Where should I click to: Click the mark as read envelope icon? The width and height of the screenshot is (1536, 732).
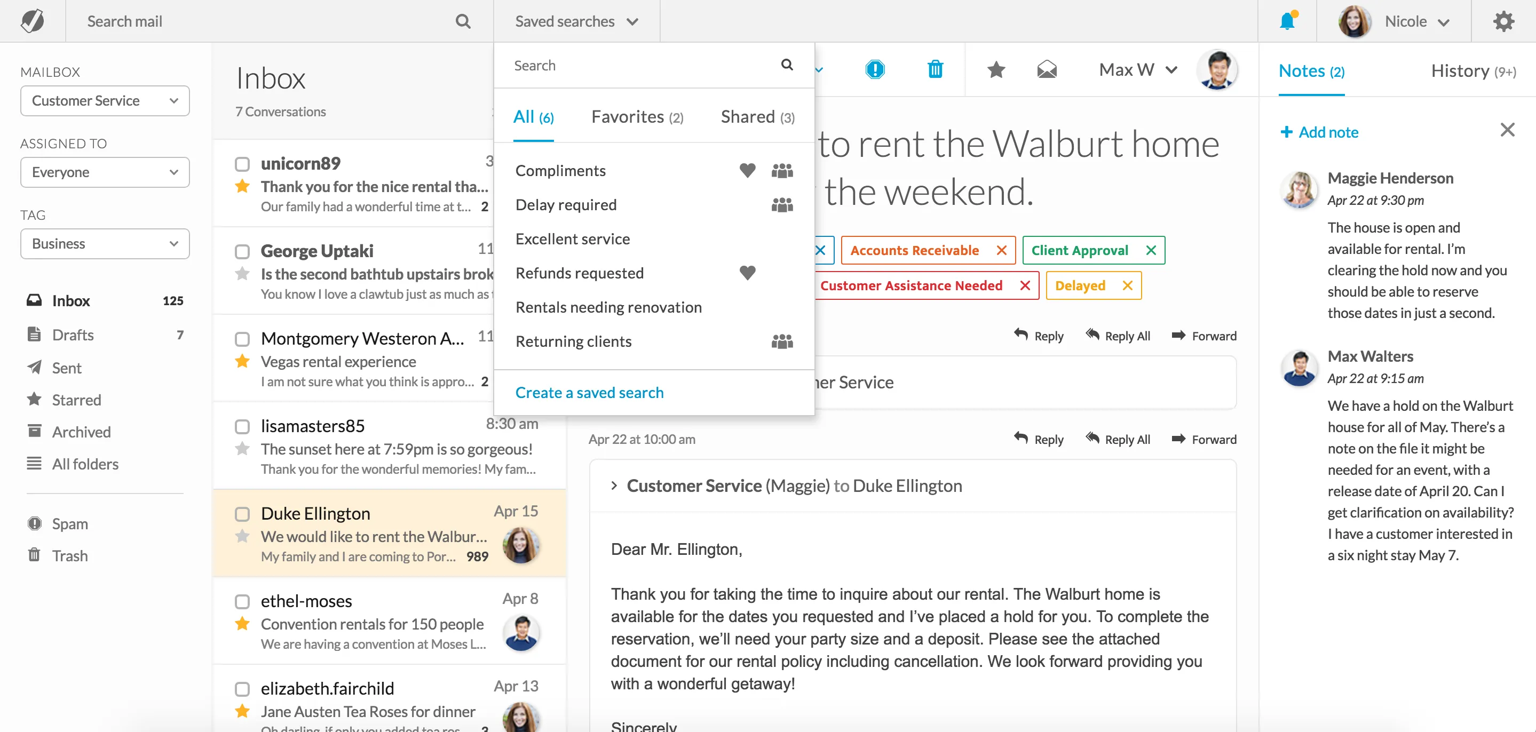point(1047,70)
